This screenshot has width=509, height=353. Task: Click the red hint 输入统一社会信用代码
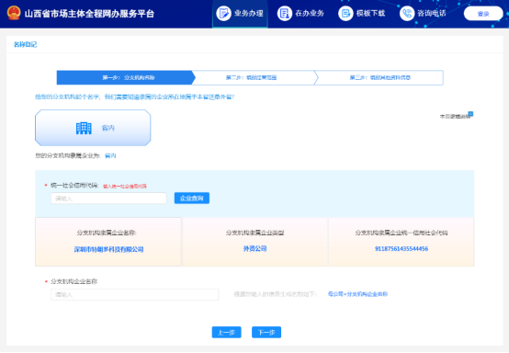125,186
